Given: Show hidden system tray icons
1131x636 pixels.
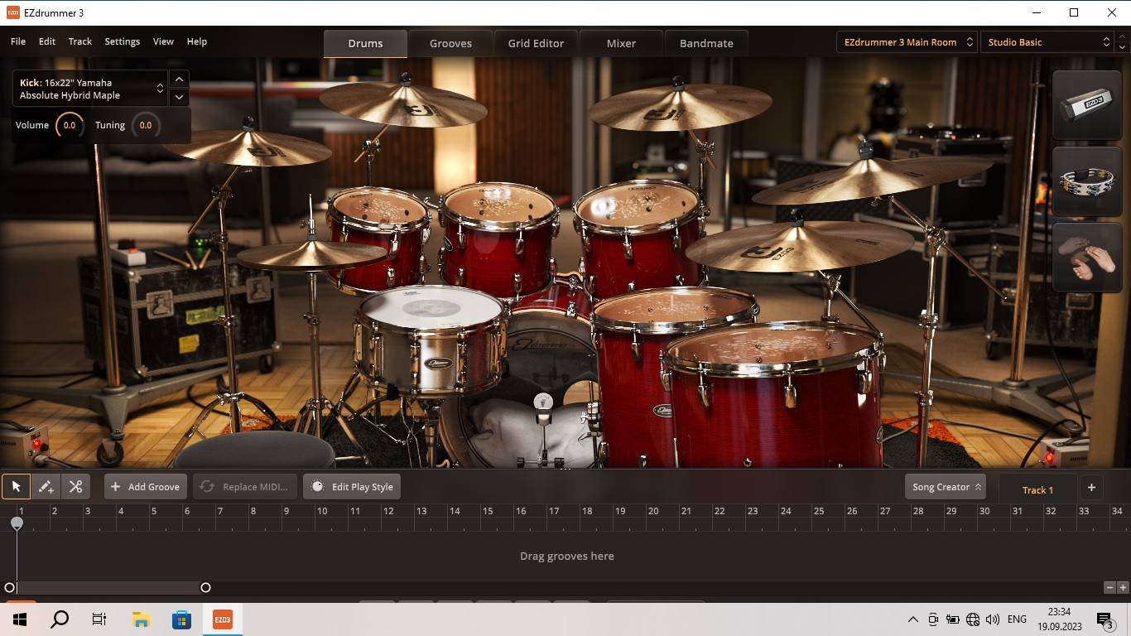Looking at the screenshot, I should click(x=913, y=619).
